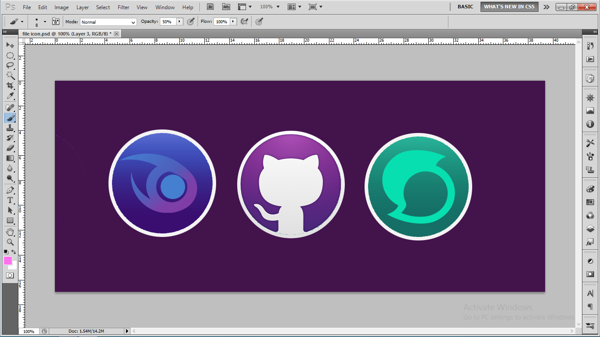
Task: Open the Screen Mode dropdown
Action: 315,7
